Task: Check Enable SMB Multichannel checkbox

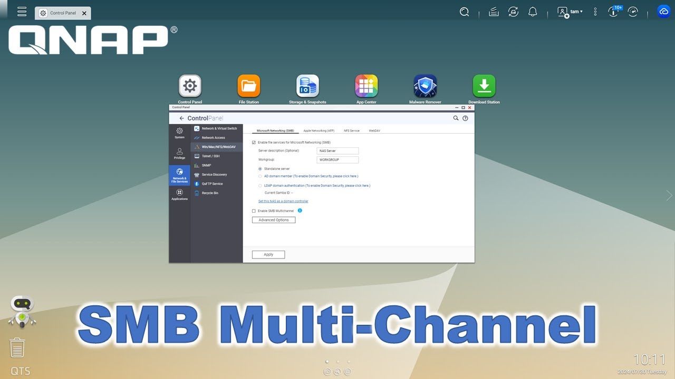Action: (254, 211)
